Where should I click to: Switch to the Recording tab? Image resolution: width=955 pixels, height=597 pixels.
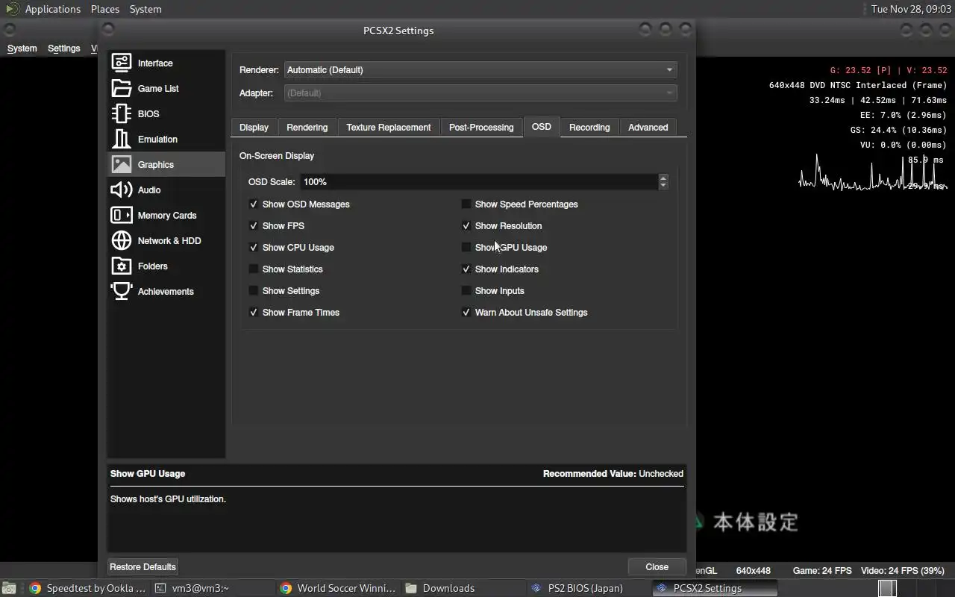(589, 127)
